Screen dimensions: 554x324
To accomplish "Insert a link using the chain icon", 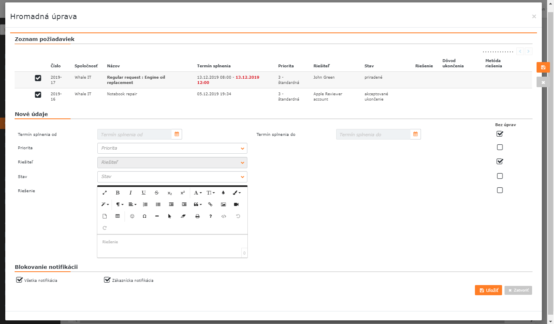I will 210,205.
